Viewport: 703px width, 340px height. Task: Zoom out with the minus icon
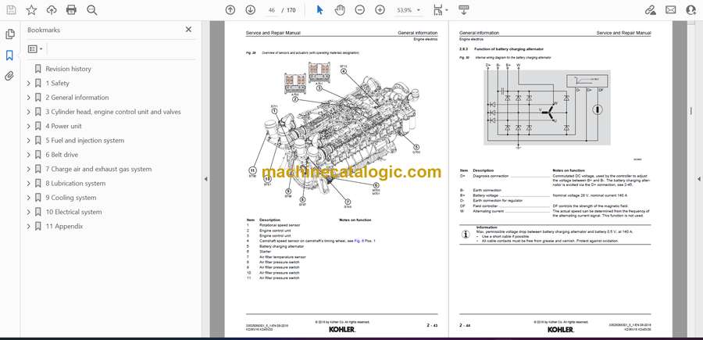coord(359,10)
